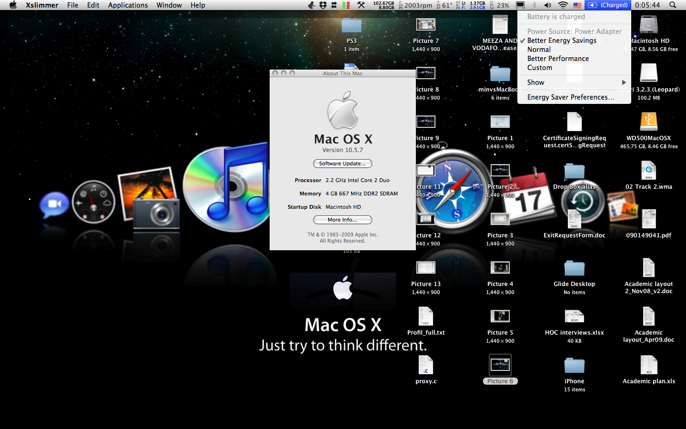Switch to Better Performance energy mode

point(558,59)
